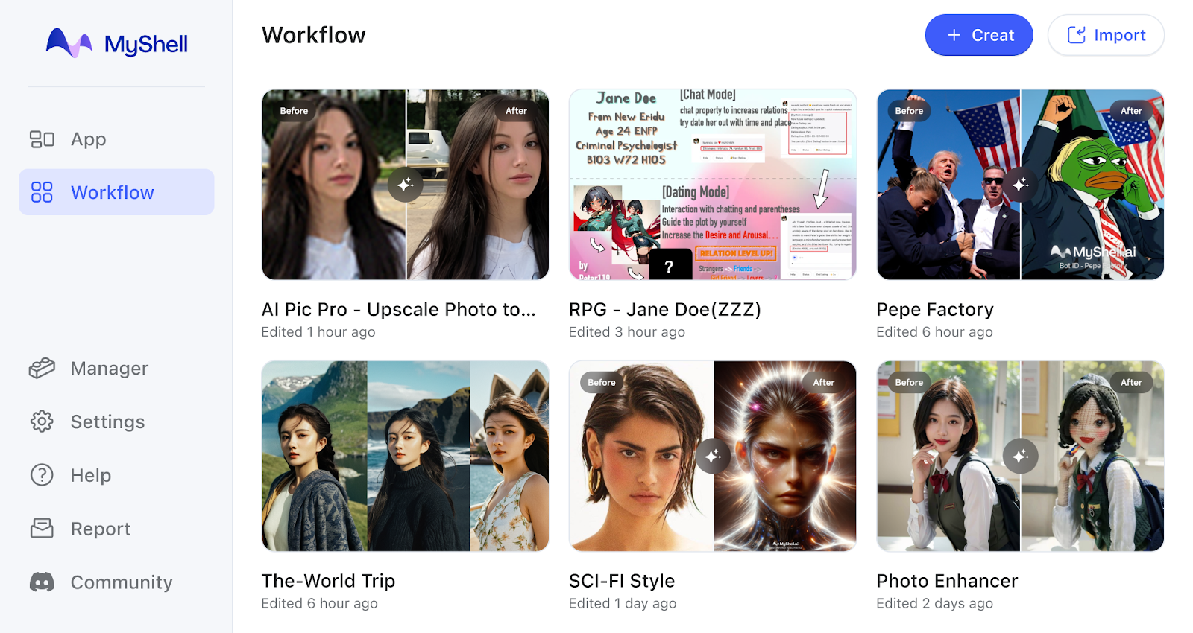The width and height of the screenshot is (1193, 633).
Task: Click the Import button
Action: click(x=1106, y=35)
